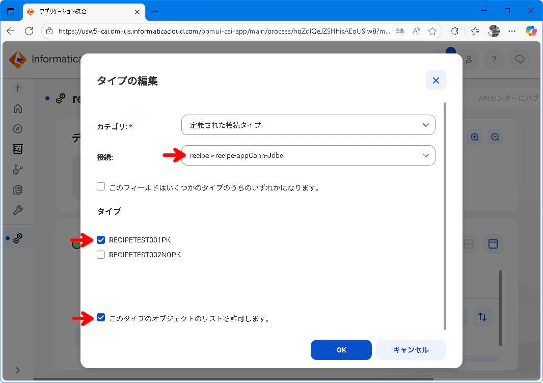
Task: Open the translate page icon
Action: point(400,31)
